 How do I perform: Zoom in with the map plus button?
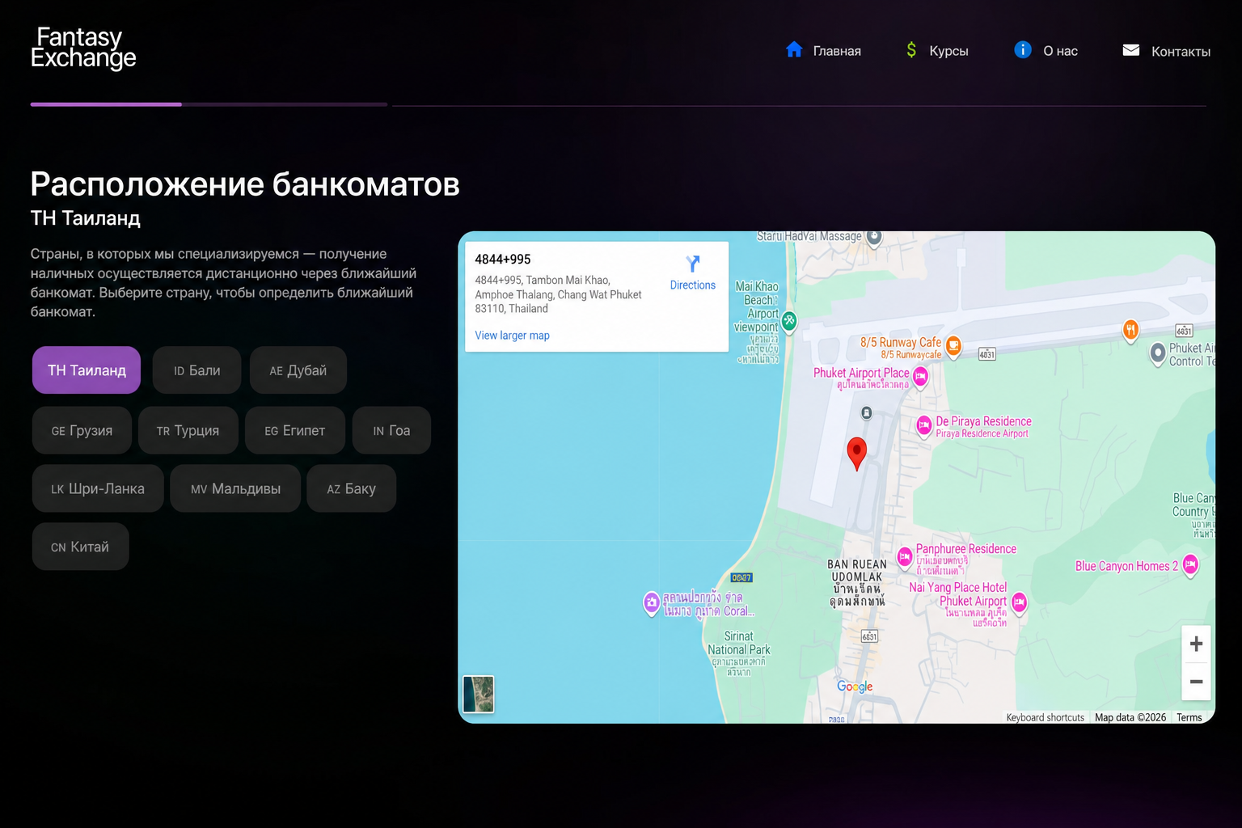[x=1196, y=644]
